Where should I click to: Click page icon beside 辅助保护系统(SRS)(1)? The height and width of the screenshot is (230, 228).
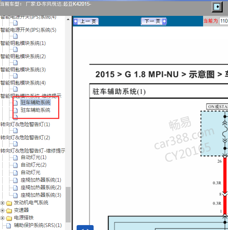click(9, 226)
